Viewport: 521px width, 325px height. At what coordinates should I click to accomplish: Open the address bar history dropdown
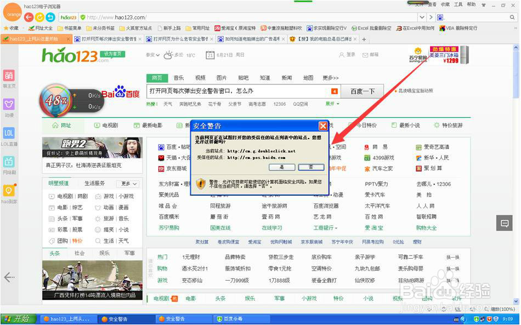[422, 17]
